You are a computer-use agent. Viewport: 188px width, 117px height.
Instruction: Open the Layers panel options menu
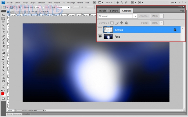(x=182, y=11)
